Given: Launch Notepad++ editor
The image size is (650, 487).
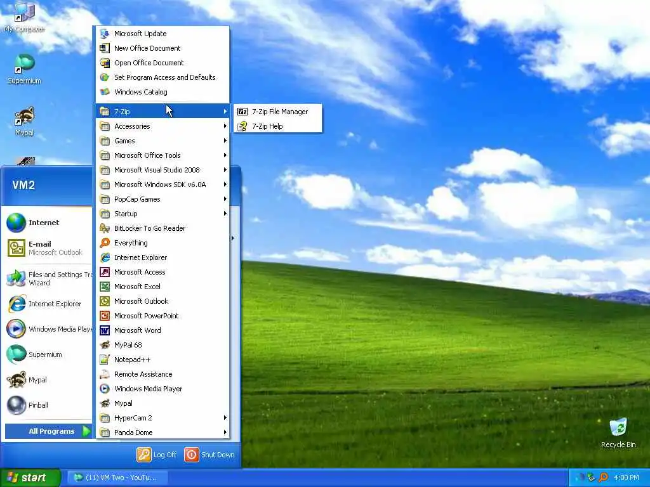Looking at the screenshot, I should coord(162,360).
